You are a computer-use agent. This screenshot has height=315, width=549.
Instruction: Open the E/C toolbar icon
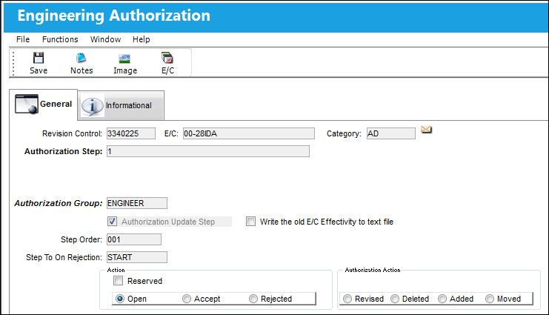point(167,58)
